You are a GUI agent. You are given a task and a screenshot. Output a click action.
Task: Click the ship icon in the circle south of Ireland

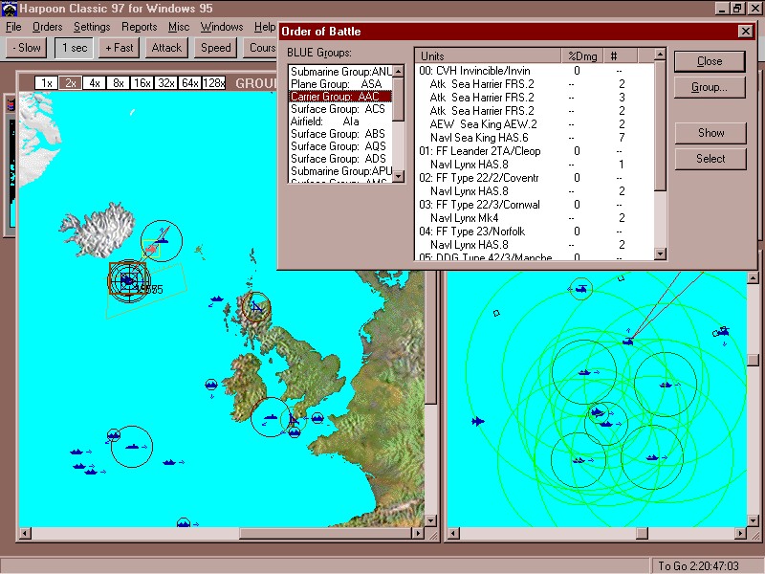pyautogui.click(x=270, y=417)
